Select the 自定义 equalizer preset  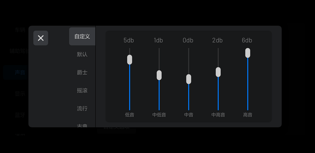click(x=82, y=36)
